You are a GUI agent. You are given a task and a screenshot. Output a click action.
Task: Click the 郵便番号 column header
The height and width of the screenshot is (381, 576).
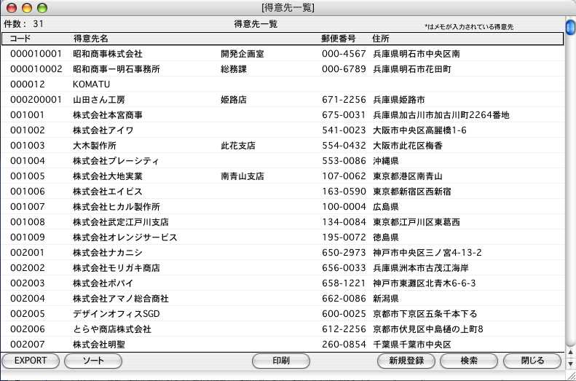pos(338,38)
